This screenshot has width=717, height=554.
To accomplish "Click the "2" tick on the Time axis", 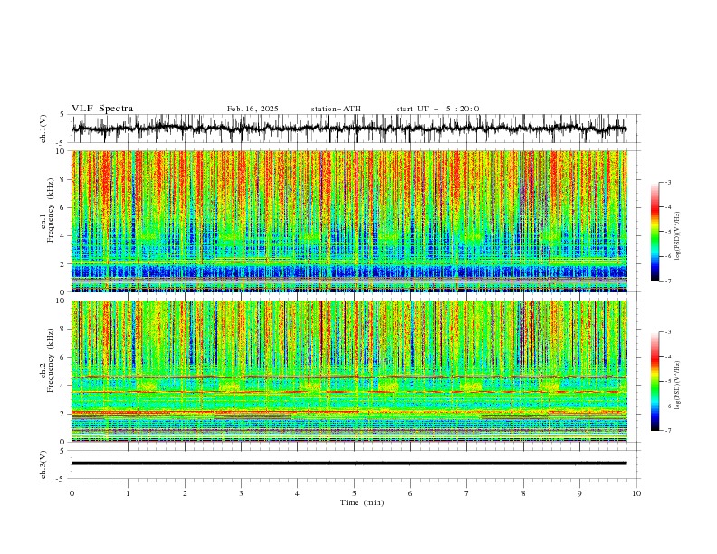I will [x=185, y=493].
